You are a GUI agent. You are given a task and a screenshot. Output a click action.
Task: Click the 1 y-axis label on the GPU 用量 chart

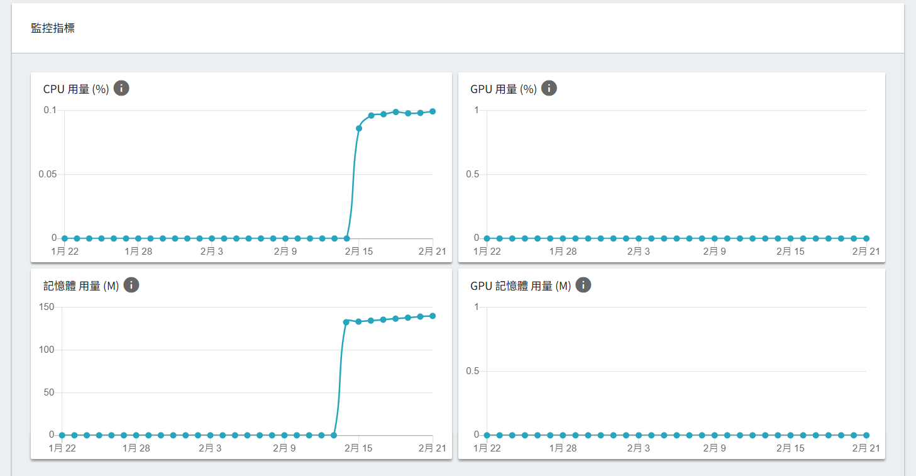pyautogui.click(x=477, y=110)
